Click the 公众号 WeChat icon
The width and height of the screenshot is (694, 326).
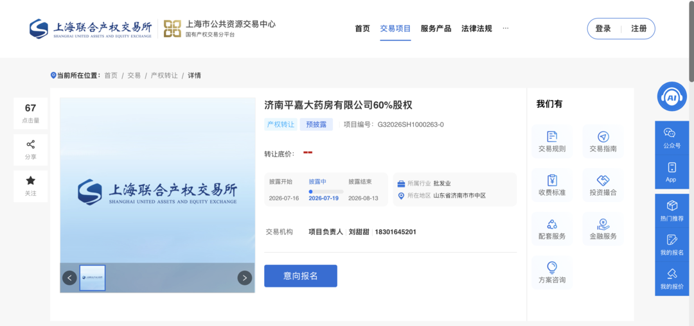(x=669, y=133)
